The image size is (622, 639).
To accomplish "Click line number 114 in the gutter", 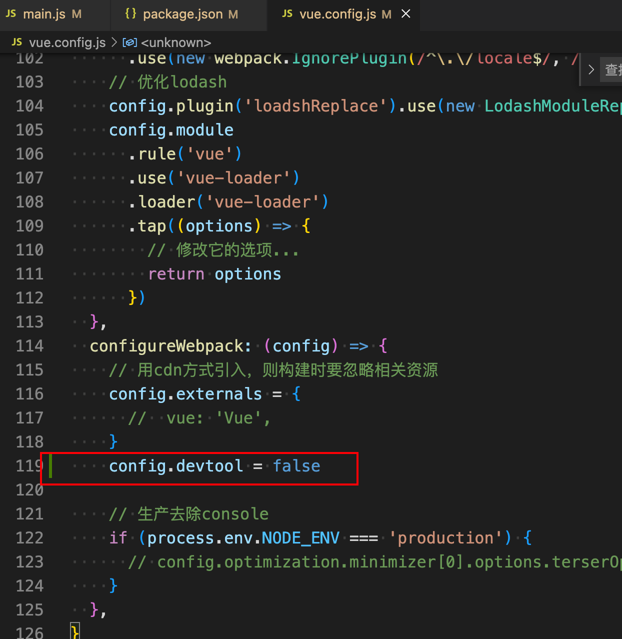I will tap(29, 346).
